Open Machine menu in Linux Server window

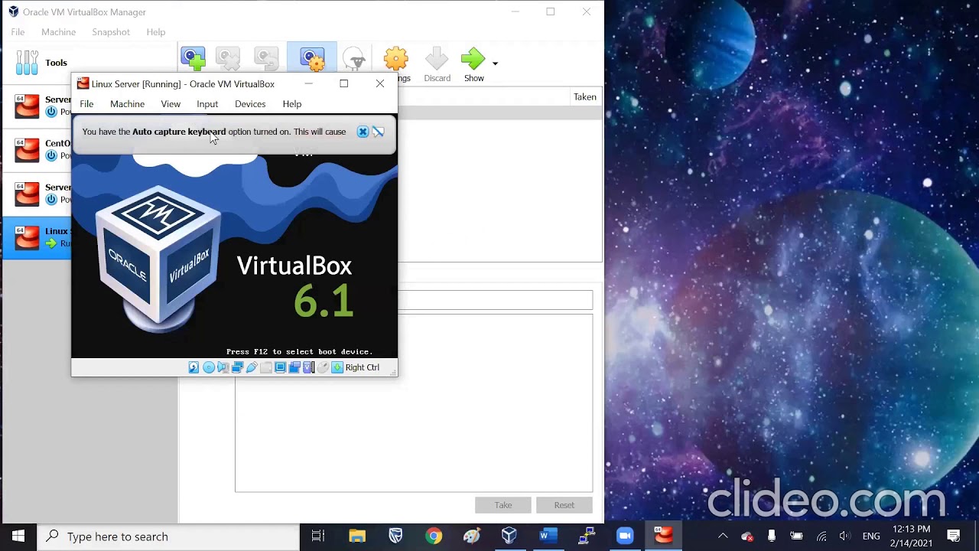coord(127,104)
